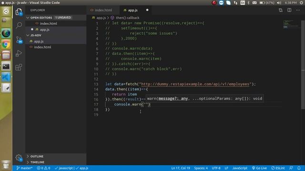Viewport: 305px width, 171px height.
Task: Click javascript | app.js status bar item
Action: tap(71, 168)
